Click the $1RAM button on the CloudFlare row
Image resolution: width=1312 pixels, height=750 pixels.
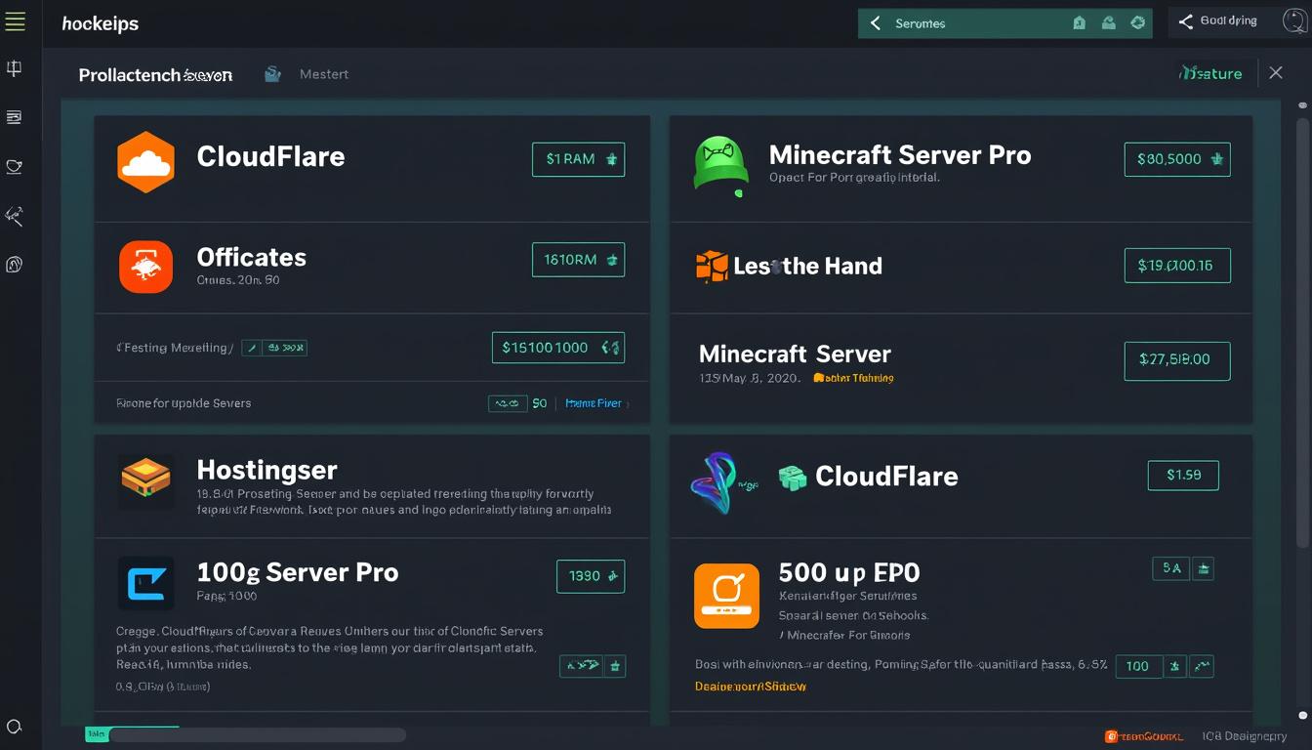(x=578, y=159)
